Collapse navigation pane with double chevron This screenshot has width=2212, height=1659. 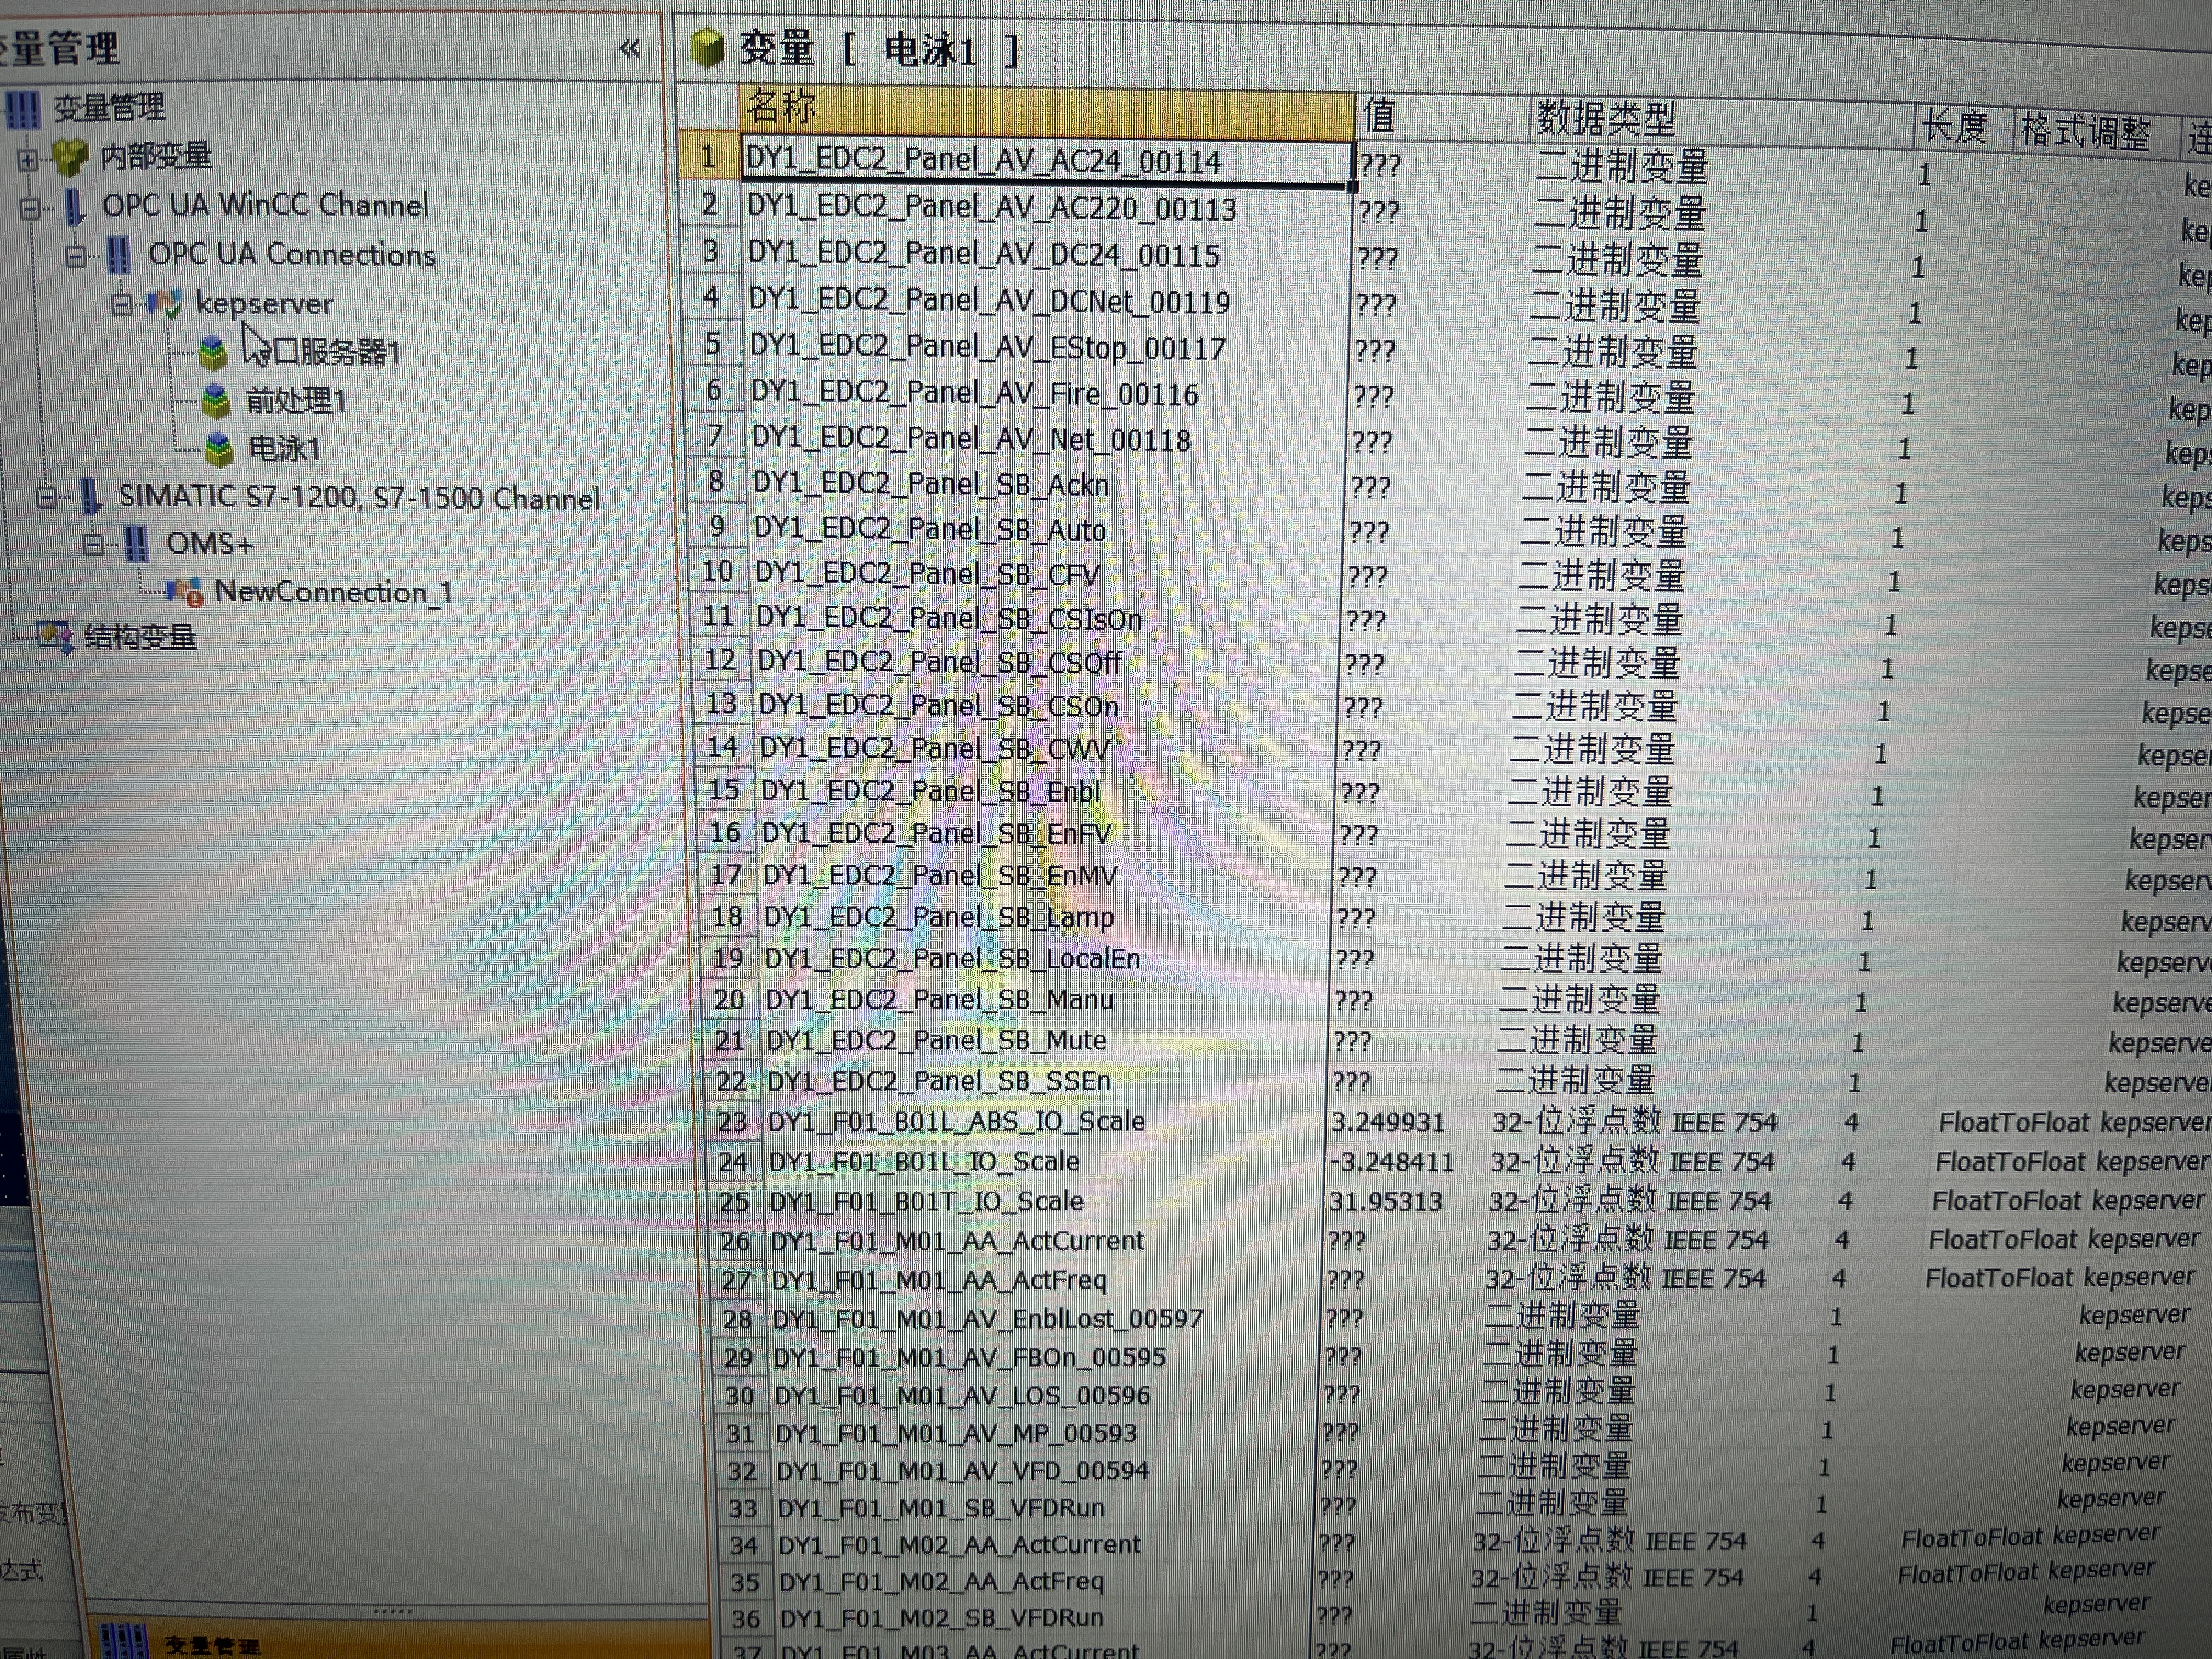(629, 48)
